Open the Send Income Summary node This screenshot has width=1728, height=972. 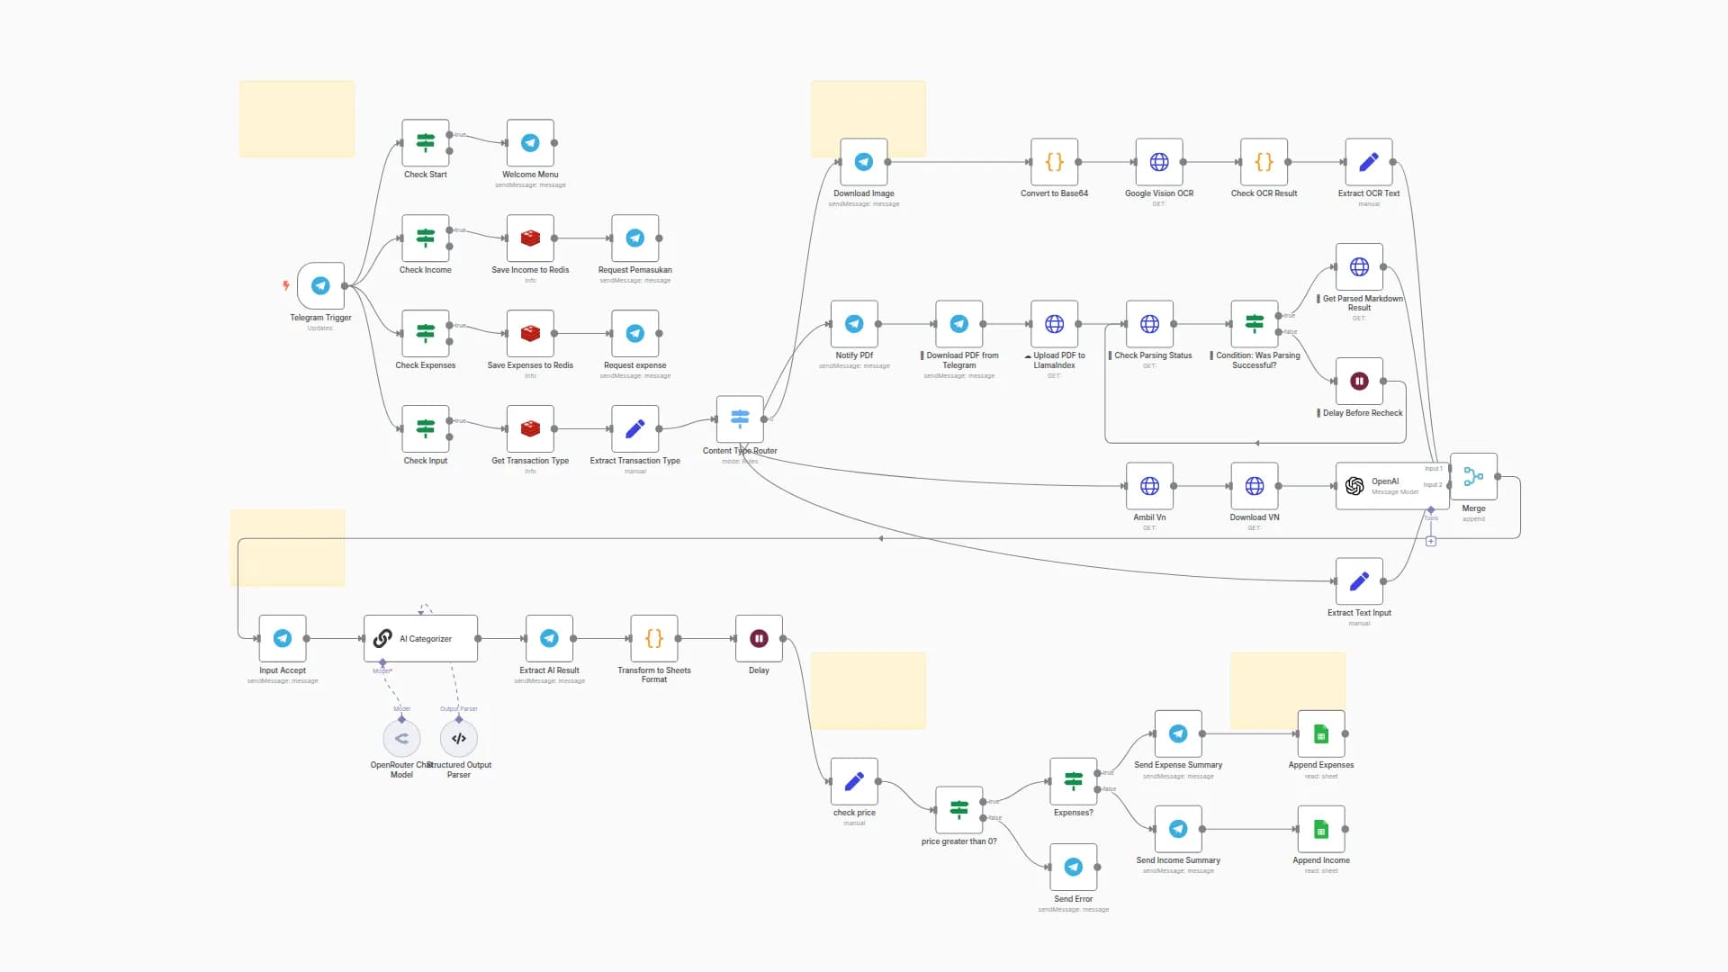tap(1178, 830)
